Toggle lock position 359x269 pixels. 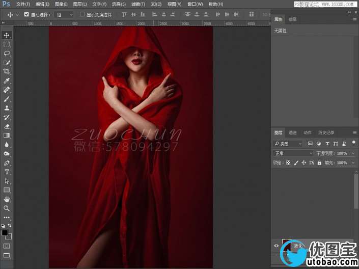(304, 163)
